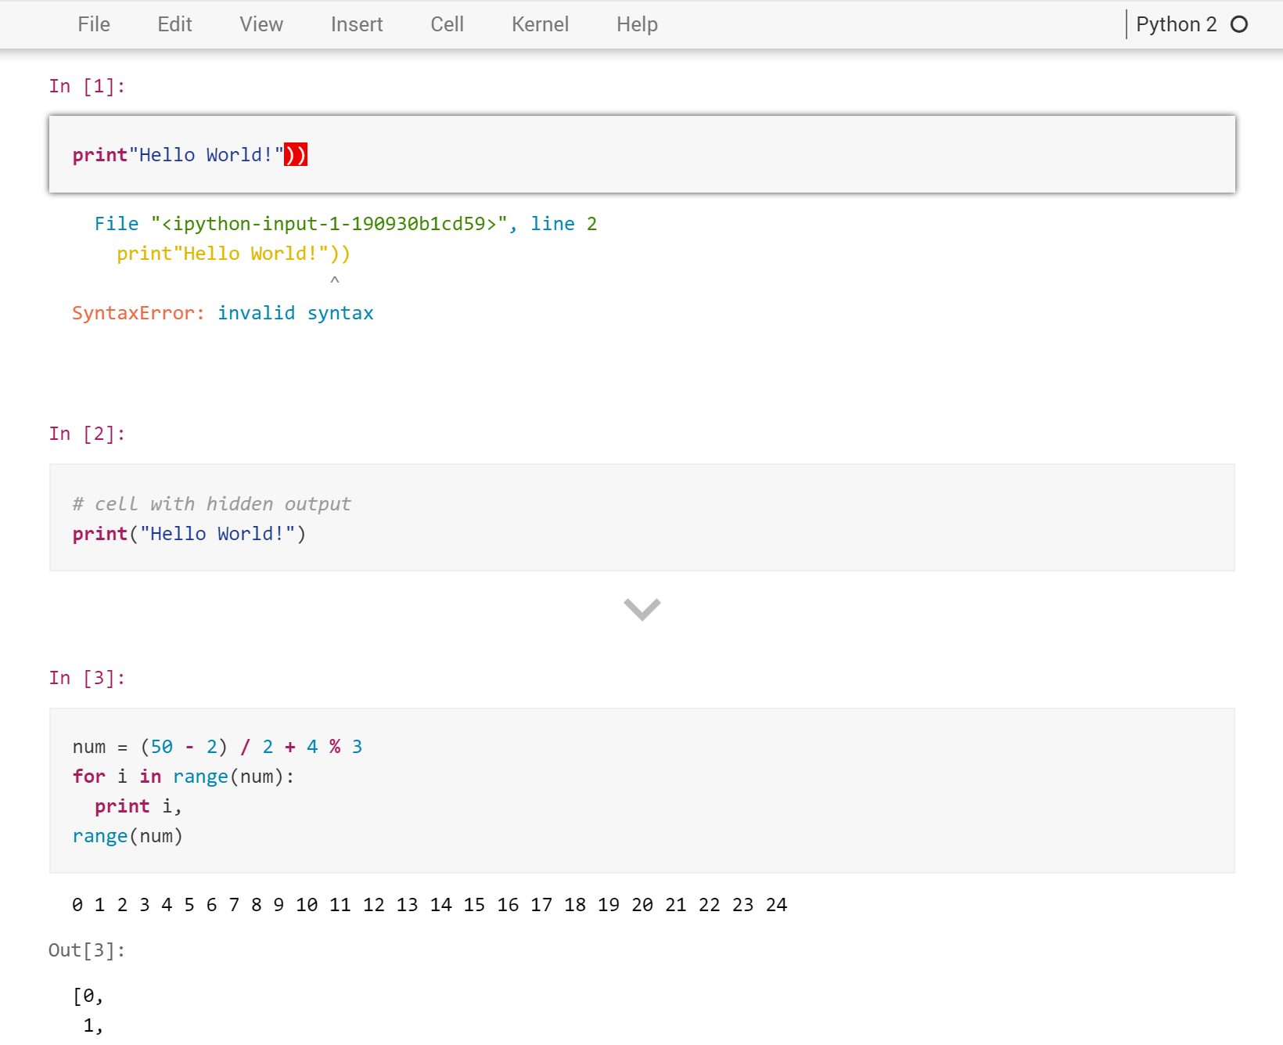
Task: Click the printed numbers 0 to 24 output
Action: coord(429,905)
